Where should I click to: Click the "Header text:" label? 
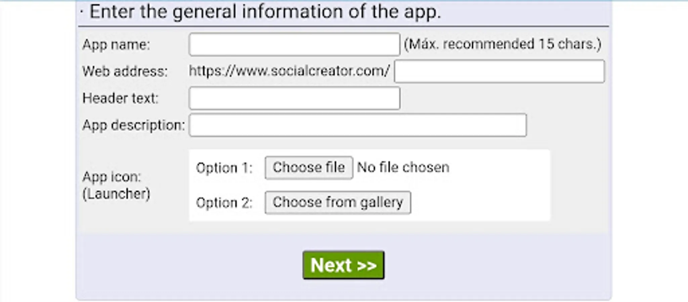(120, 98)
